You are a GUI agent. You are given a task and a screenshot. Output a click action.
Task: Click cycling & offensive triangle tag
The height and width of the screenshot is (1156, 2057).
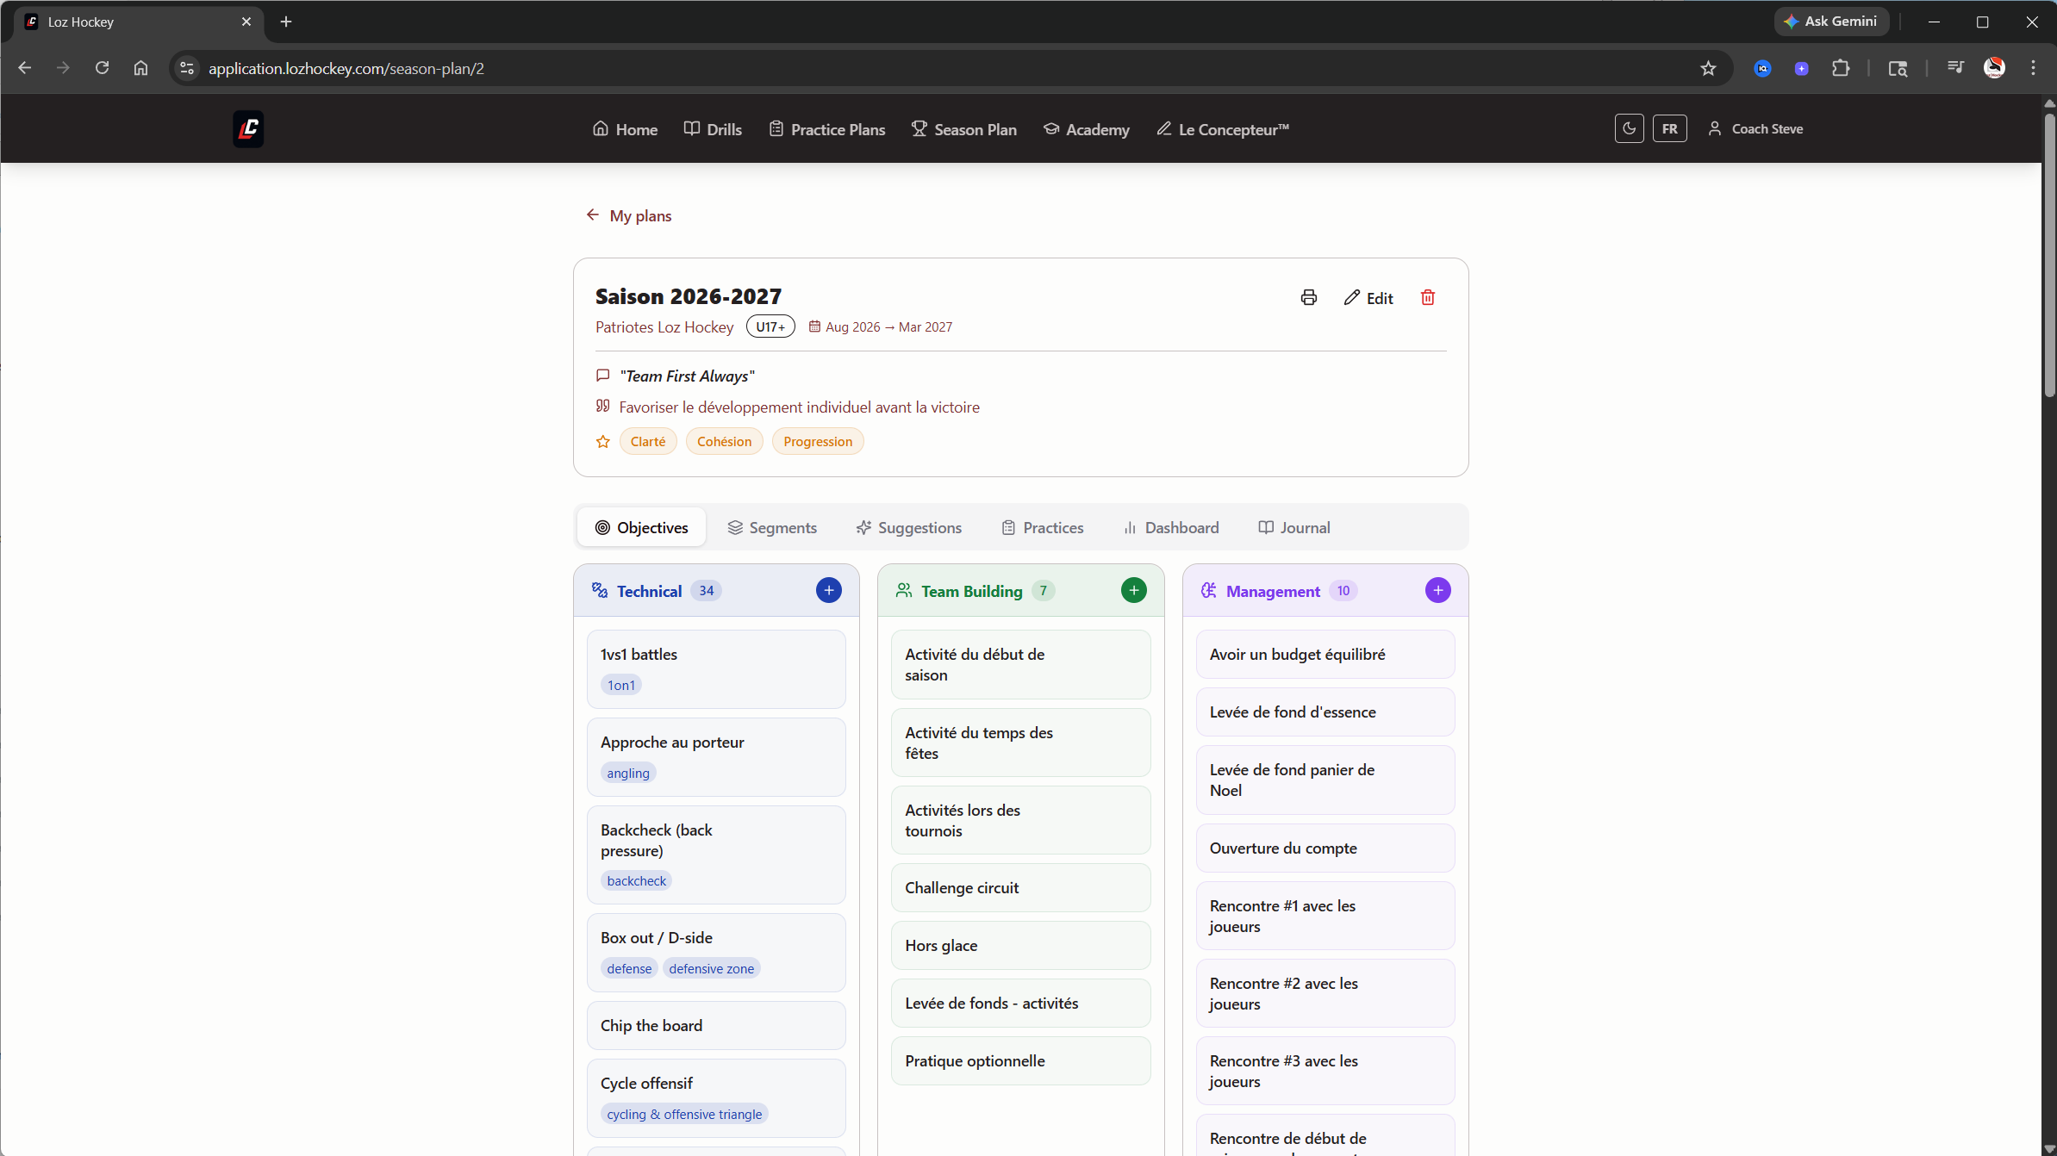tap(684, 1114)
